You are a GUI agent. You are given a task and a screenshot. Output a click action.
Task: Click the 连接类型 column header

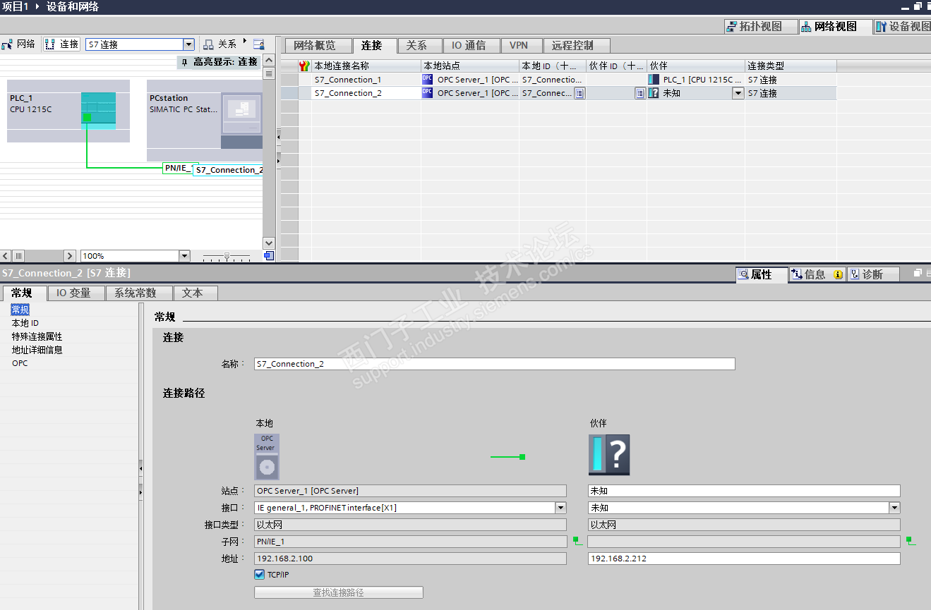[791, 66]
